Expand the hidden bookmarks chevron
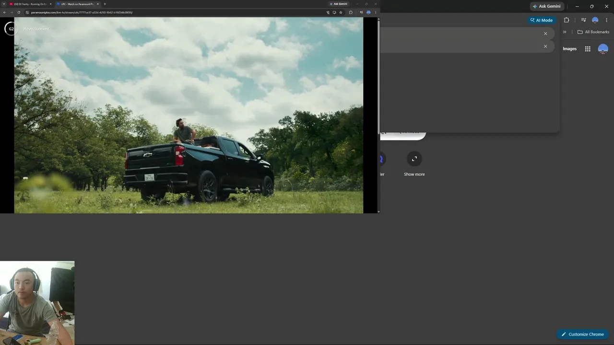Screen dimensions: 614x345 point(565,32)
